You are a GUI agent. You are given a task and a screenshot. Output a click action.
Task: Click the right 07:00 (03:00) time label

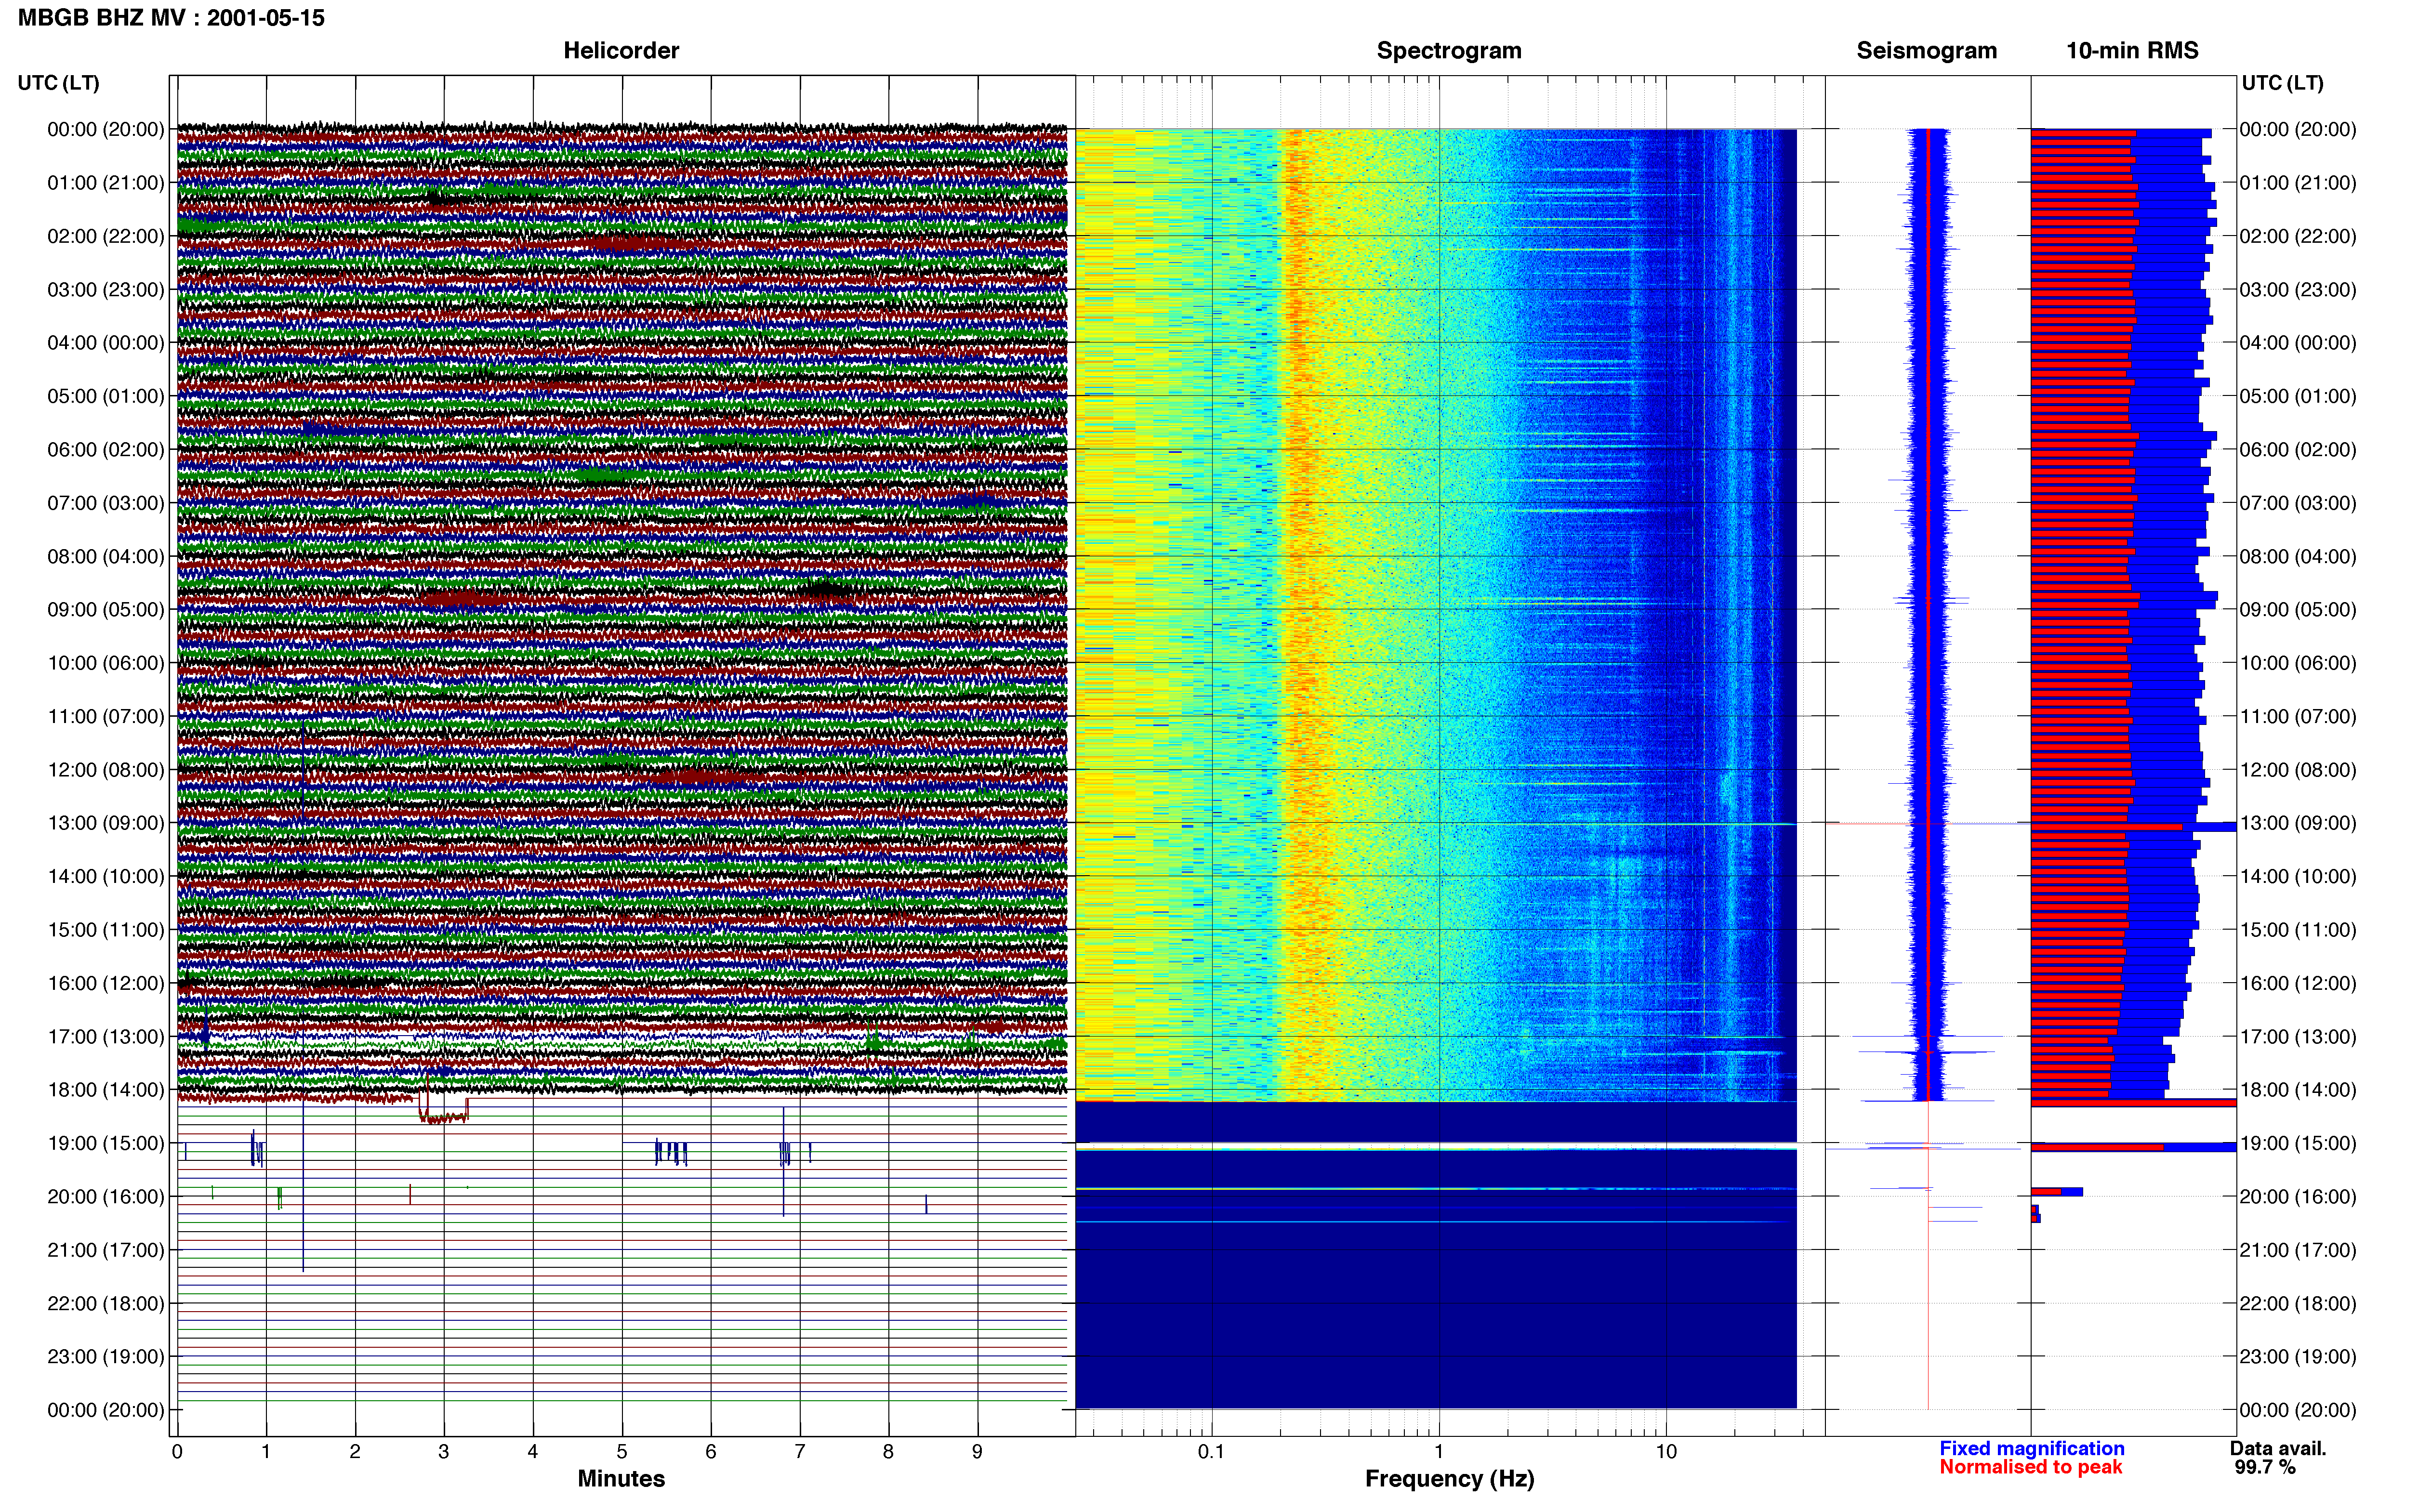pos(2298,503)
